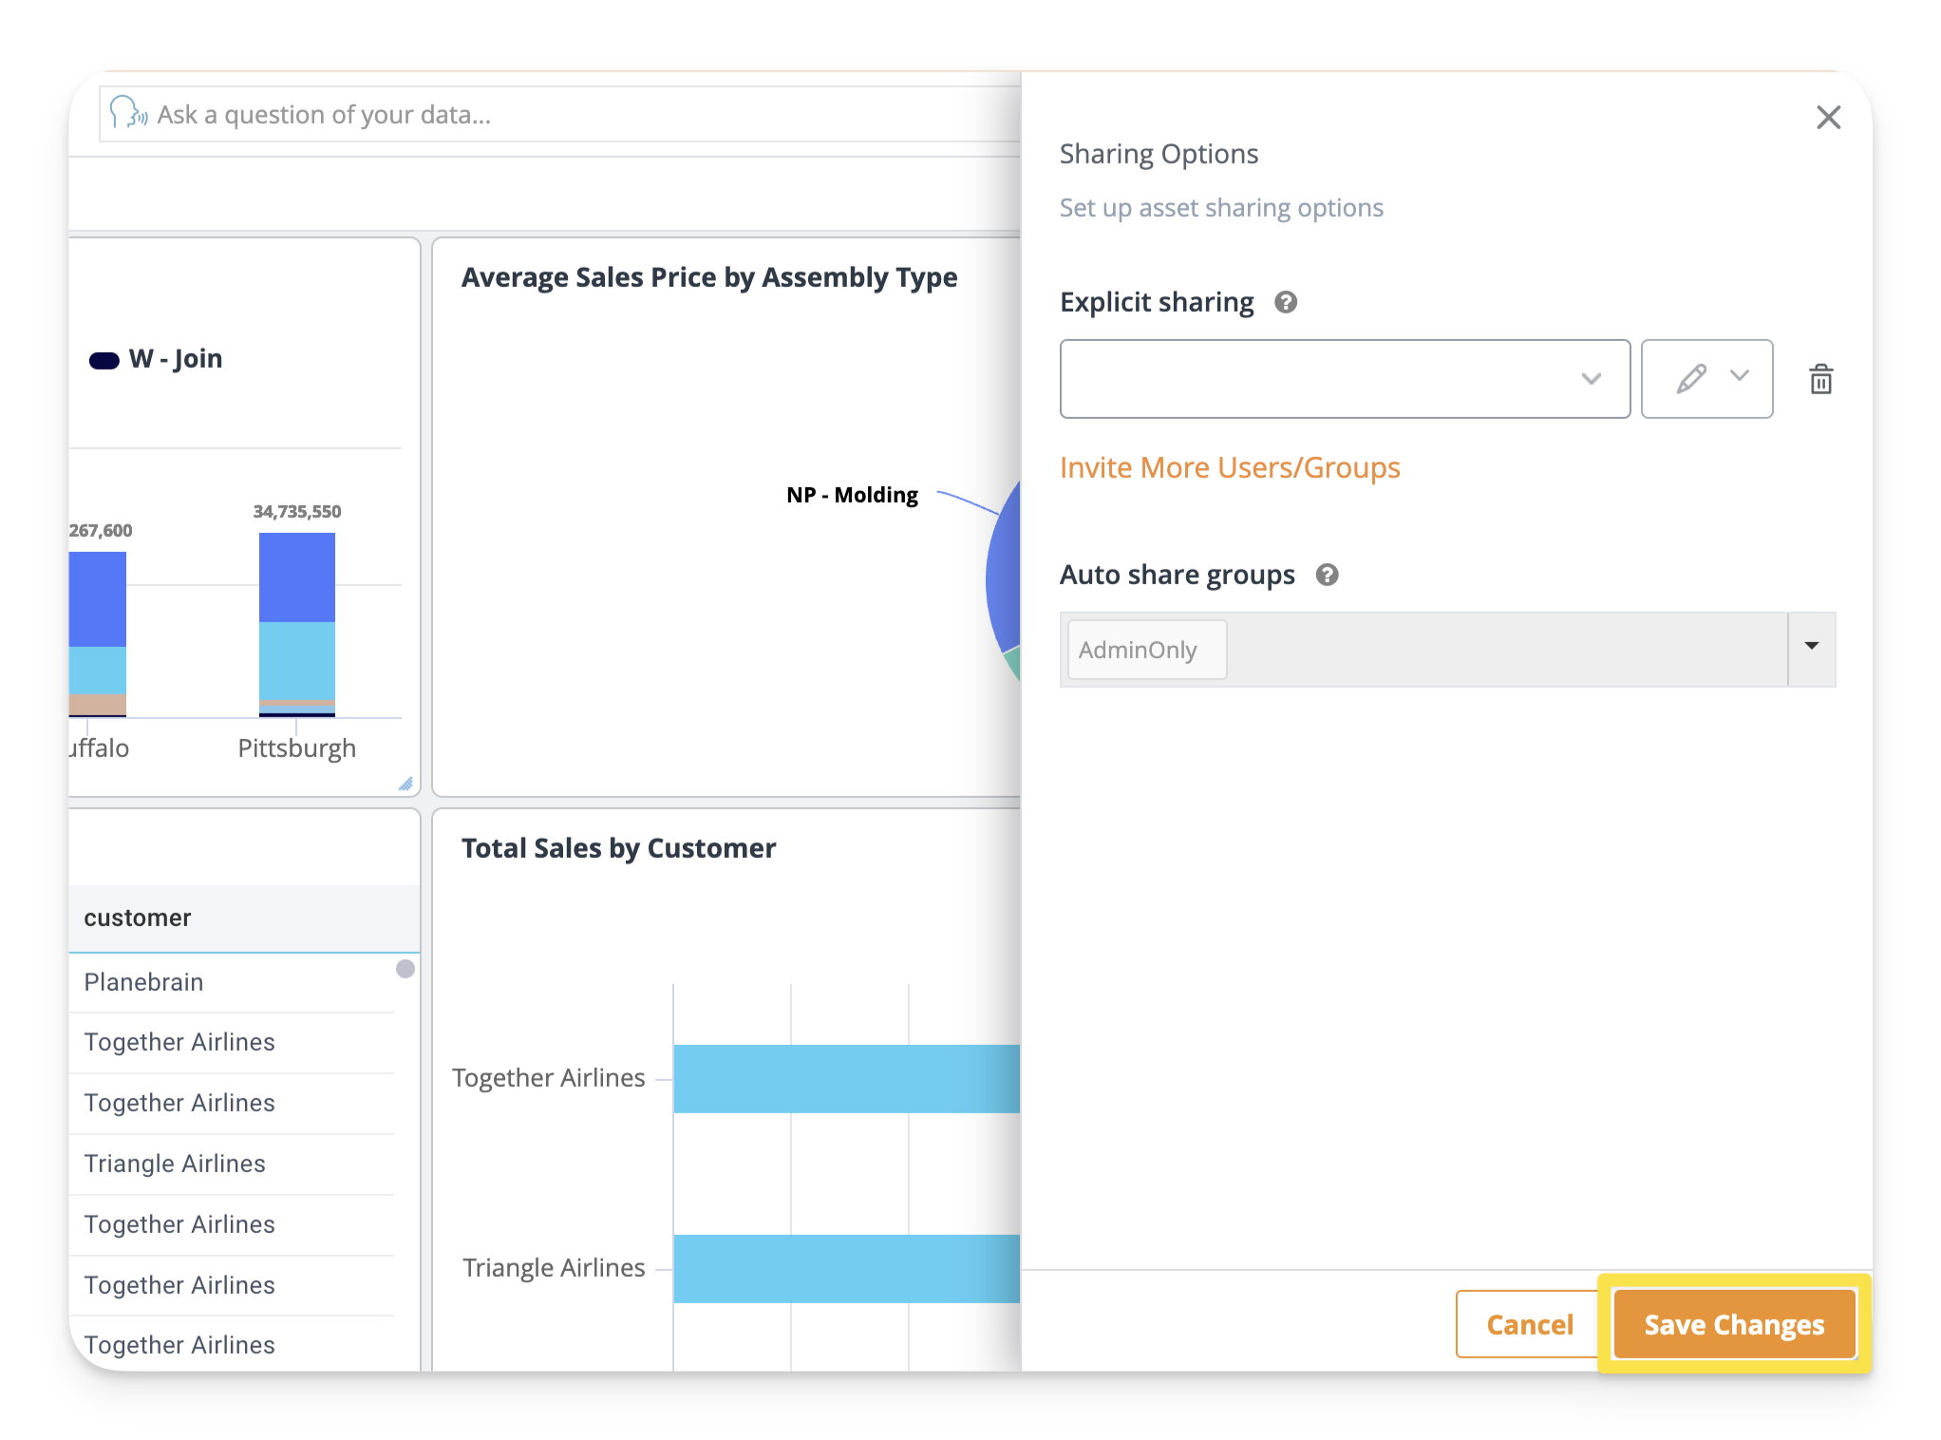
Task: Click help icon next to Explicit sharing
Action: (x=1286, y=302)
